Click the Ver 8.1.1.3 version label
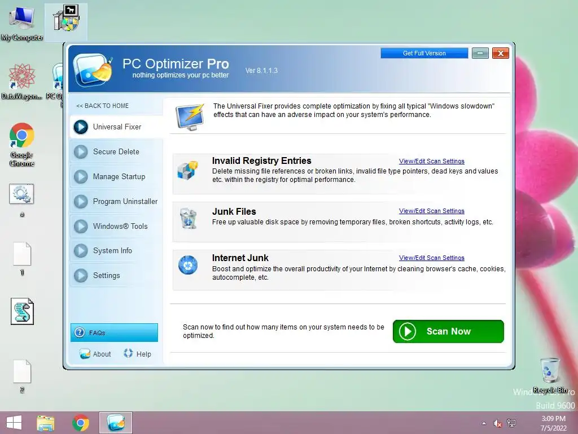 click(x=261, y=71)
